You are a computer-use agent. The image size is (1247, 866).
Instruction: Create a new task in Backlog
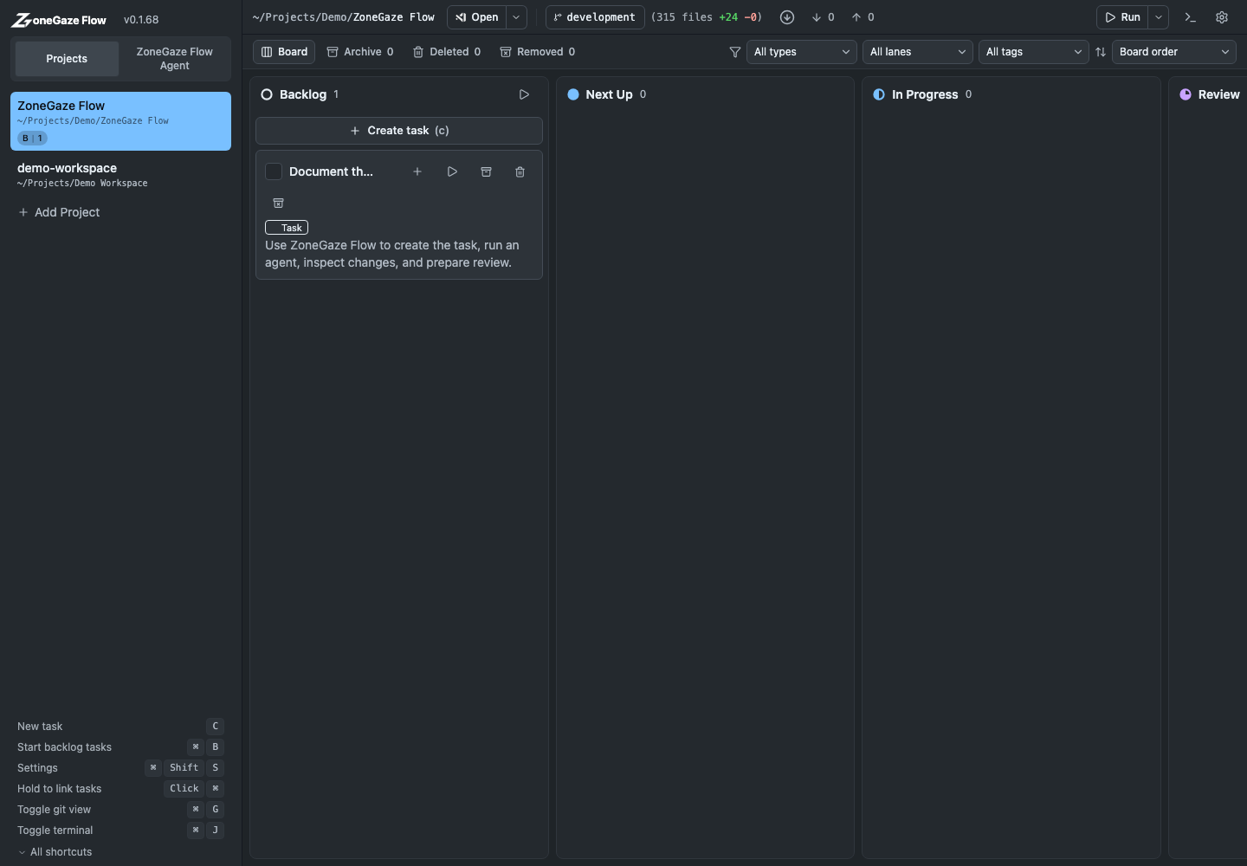pos(399,131)
